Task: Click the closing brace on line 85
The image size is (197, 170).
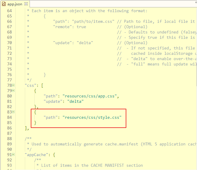Action: (x=35, y=123)
